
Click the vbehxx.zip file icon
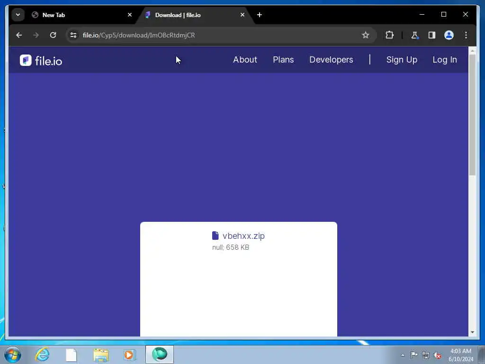[x=216, y=236]
